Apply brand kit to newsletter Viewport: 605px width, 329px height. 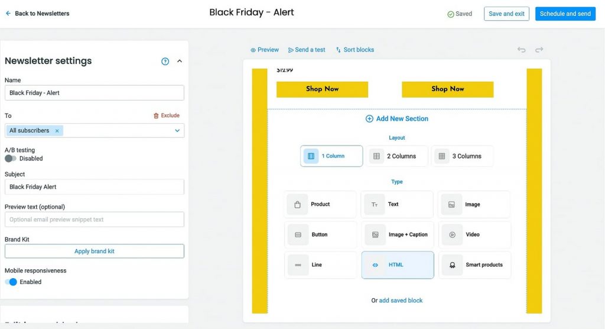(94, 251)
